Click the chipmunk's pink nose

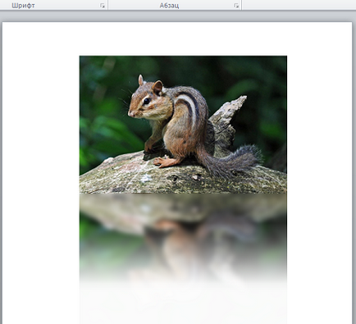[x=130, y=114]
